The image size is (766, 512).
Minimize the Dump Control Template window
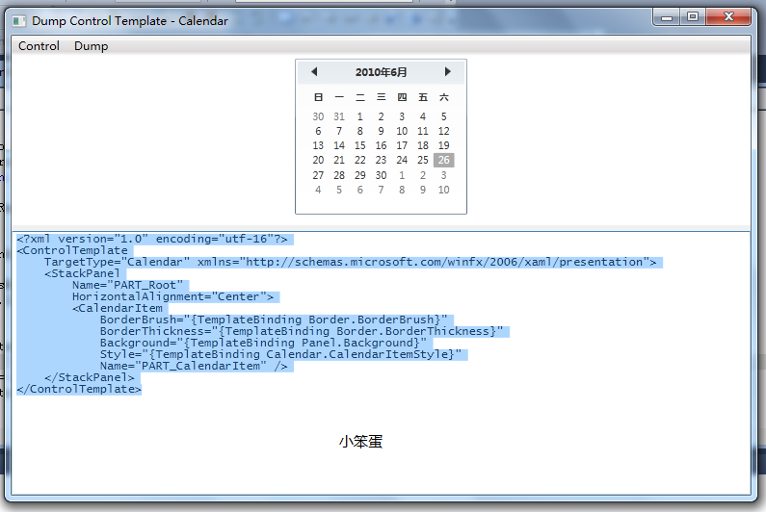(x=667, y=17)
